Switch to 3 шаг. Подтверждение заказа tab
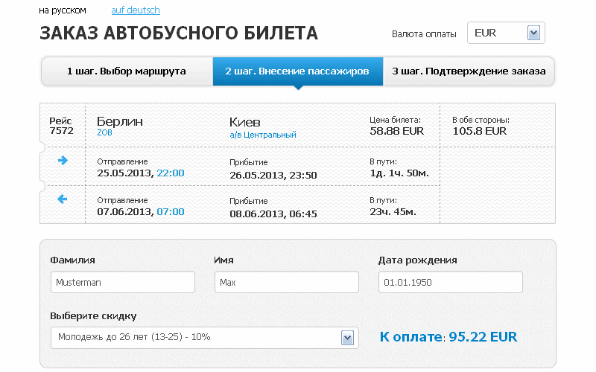The width and height of the screenshot is (596, 372). tap(469, 71)
